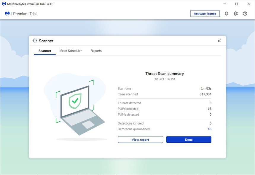The image size is (255, 175).
Task: Open settings using the gear icon
Action: pyautogui.click(x=235, y=13)
